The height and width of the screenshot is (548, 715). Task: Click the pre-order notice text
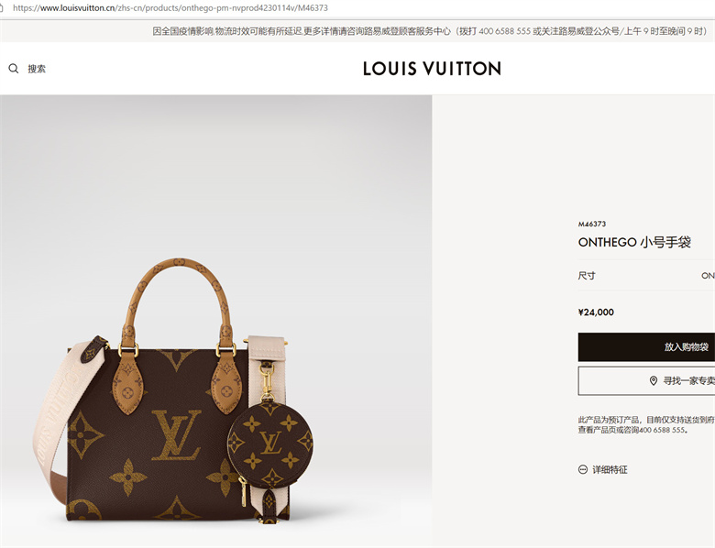click(x=646, y=424)
